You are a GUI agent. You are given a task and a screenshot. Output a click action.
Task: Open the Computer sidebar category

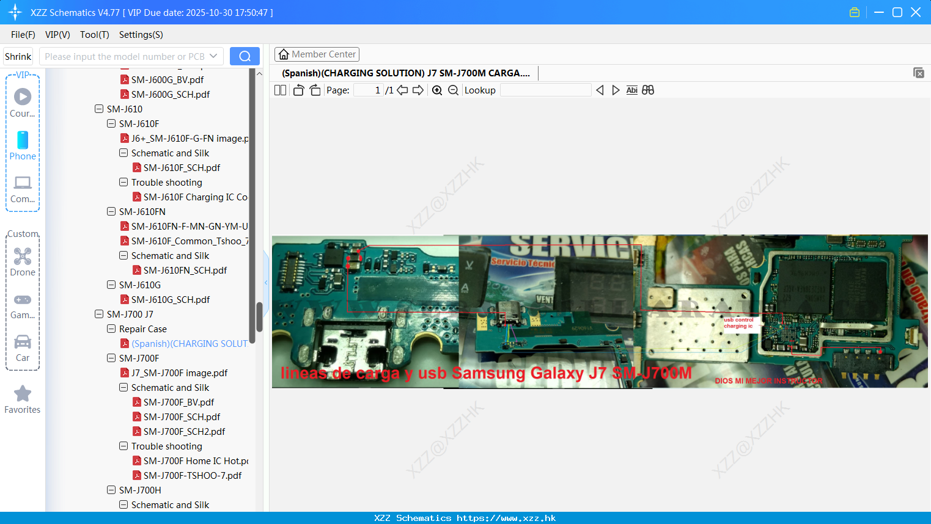[x=23, y=189]
